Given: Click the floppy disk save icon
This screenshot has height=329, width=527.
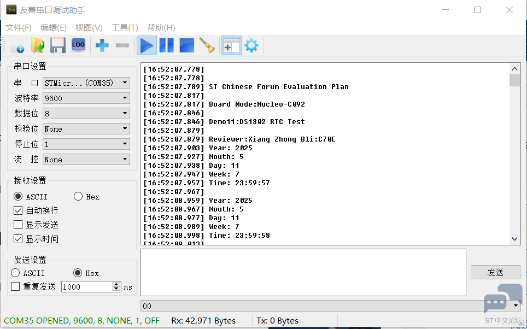Looking at the screenshot, I should 57,45.
